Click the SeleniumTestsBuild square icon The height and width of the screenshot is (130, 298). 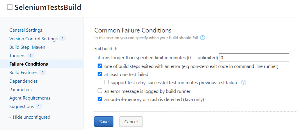[x=10, y=8]
